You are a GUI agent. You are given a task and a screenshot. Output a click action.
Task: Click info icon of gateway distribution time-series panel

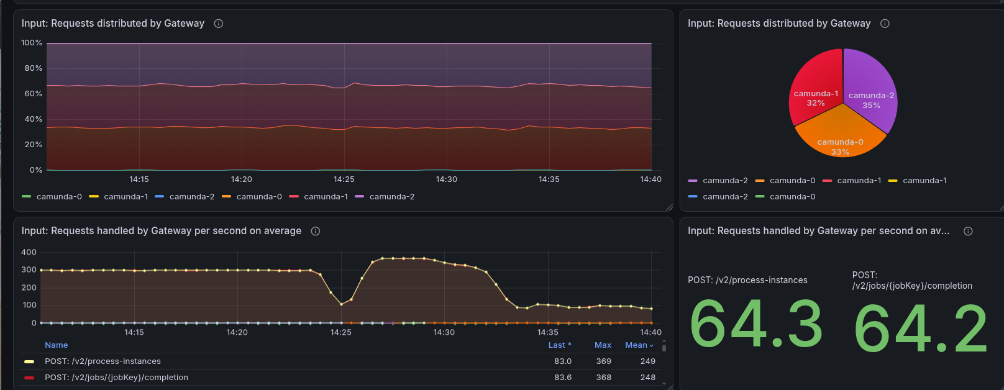(x=219, y=24)
